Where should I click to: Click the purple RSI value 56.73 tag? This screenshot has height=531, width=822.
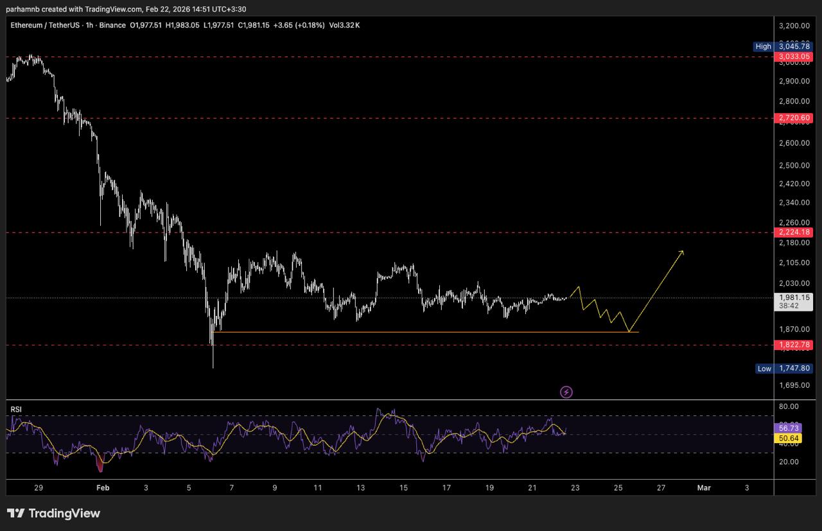coord(789,428)
